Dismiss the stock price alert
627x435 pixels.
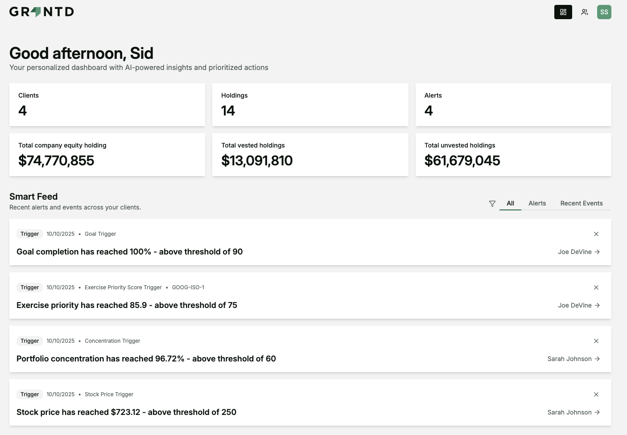tap(596, 394)
